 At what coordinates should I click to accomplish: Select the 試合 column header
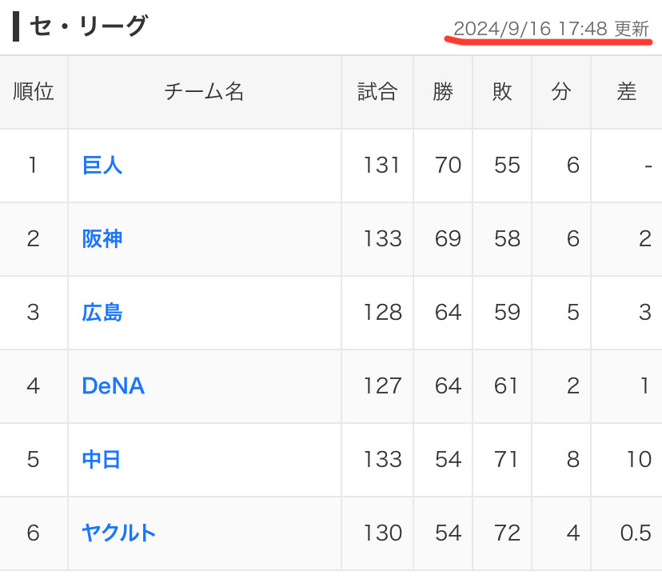(x=377, y=92)
